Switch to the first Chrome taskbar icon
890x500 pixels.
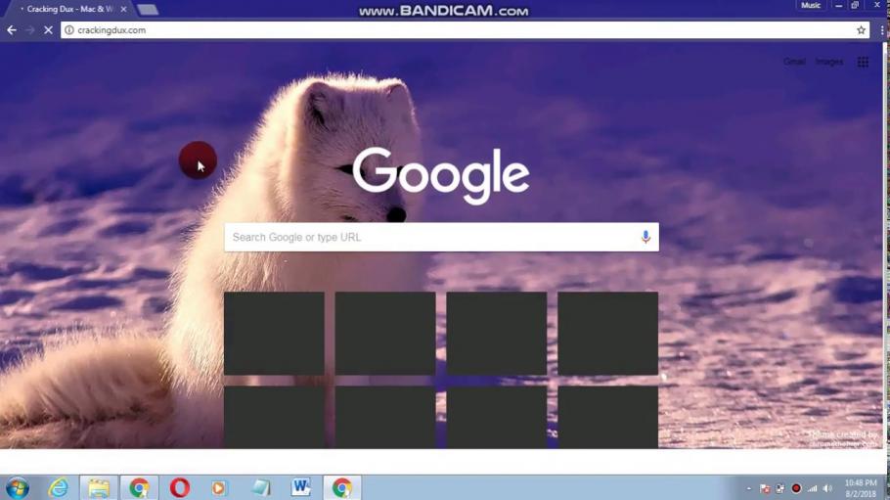139,488
